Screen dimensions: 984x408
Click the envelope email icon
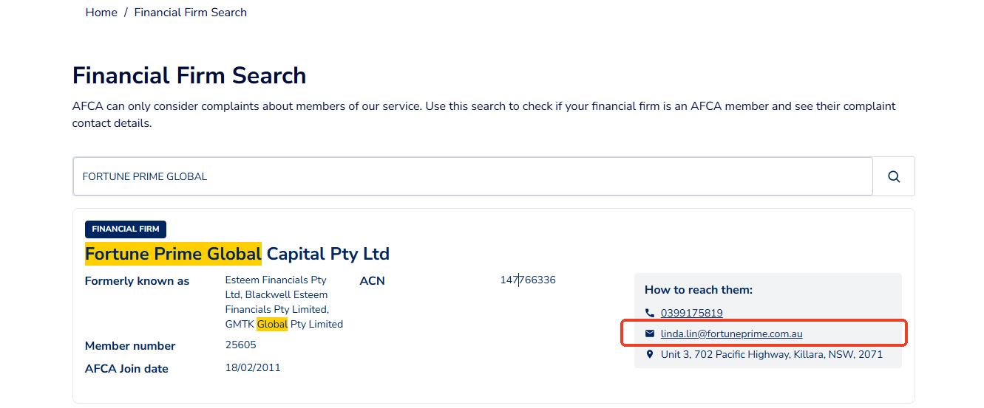[650, 333]
